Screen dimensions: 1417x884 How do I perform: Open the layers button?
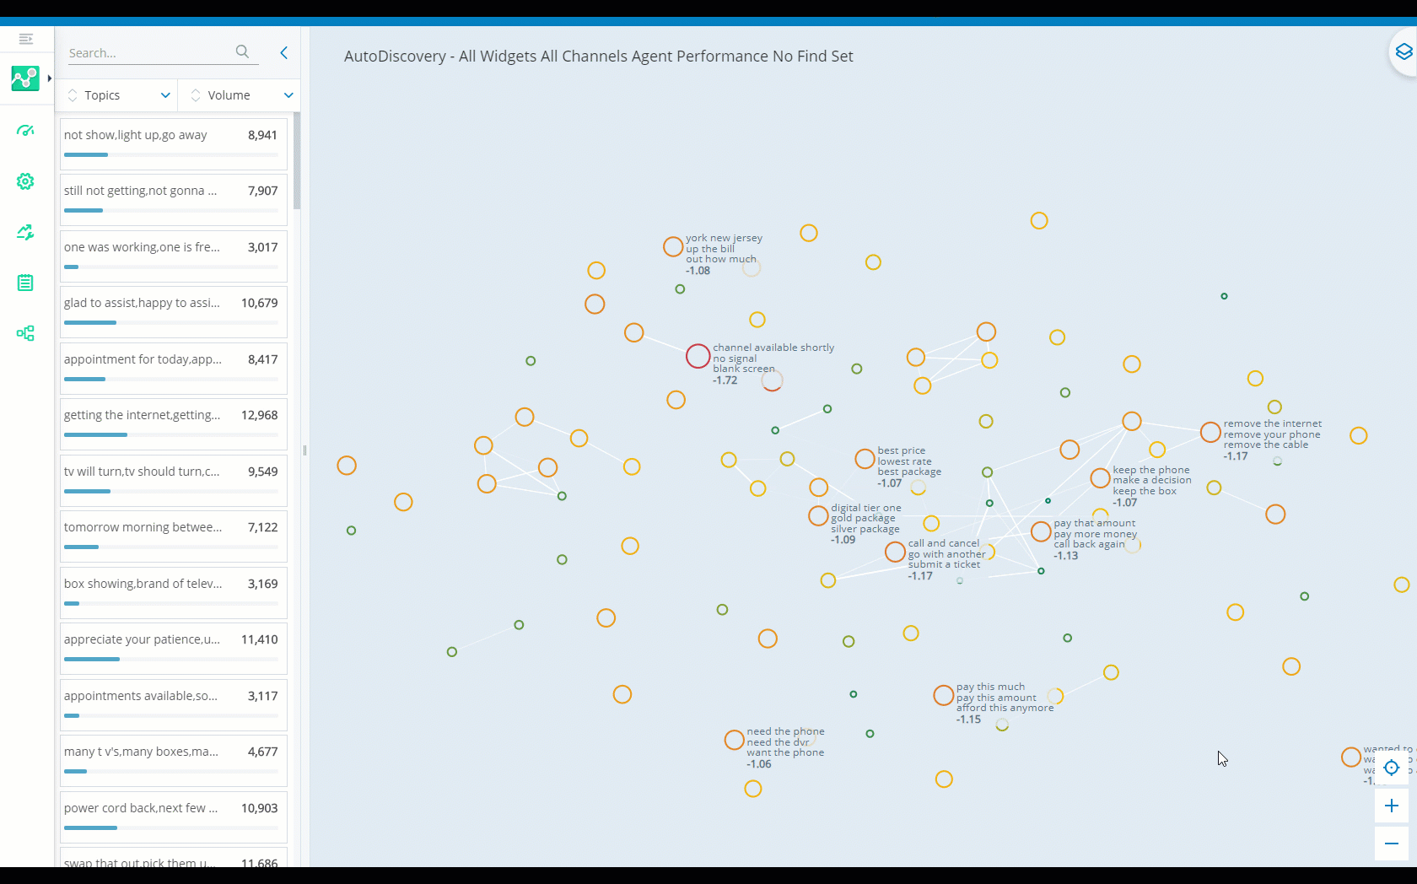1404,52
